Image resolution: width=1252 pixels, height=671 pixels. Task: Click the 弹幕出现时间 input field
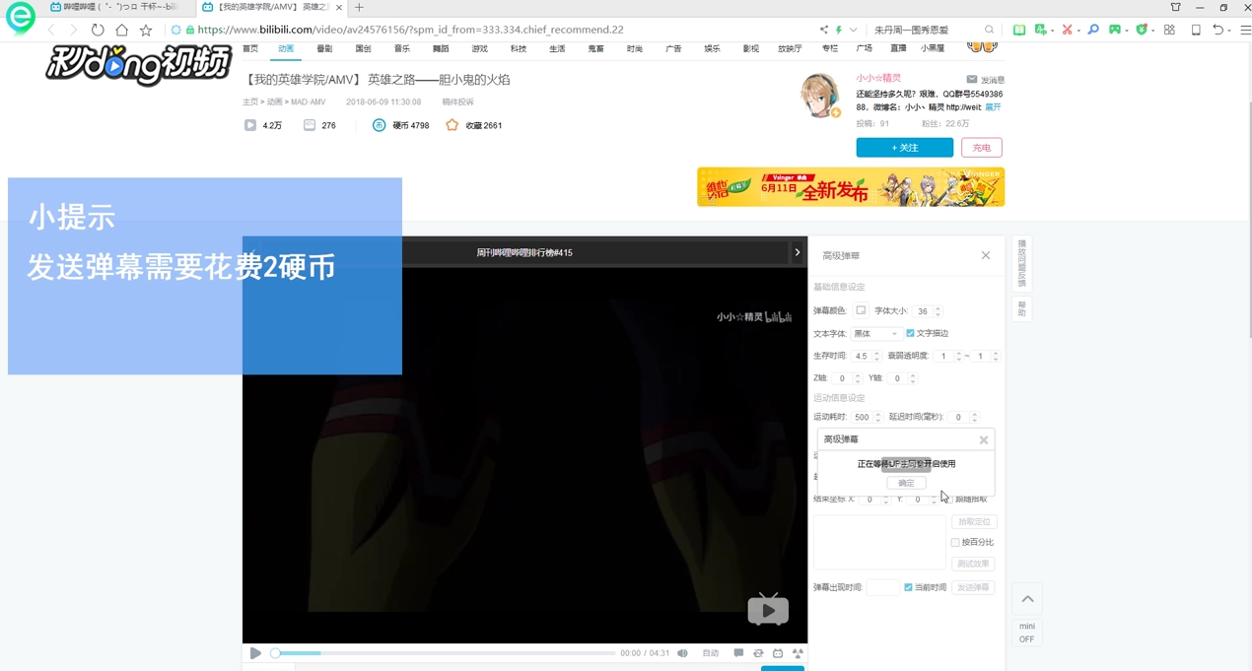pos(882,587)
